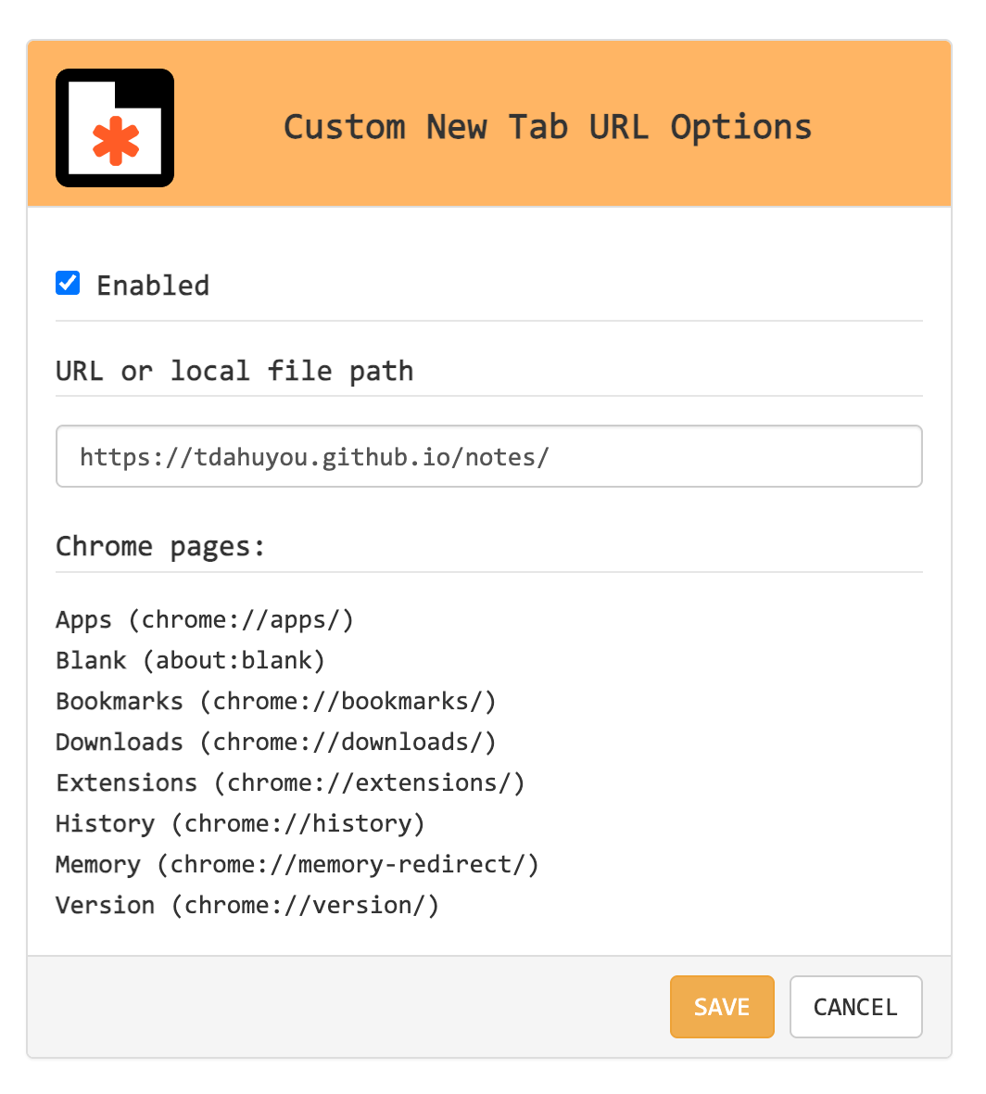Pick the Version (chrome://version/) entry
This screenshot has width=986, height=1094.
pos(247,905)
